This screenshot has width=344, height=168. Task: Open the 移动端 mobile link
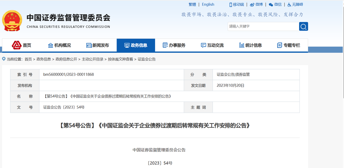(239, 4)
